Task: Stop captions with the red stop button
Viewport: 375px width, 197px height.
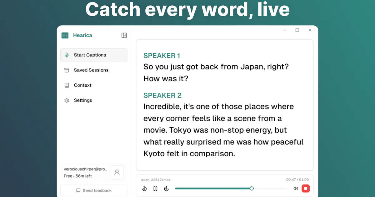Action: (x=306, y=188)
